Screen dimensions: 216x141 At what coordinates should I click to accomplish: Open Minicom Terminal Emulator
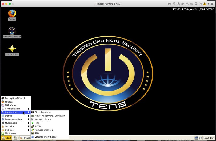pyautogui.click(x=50, y=116)
